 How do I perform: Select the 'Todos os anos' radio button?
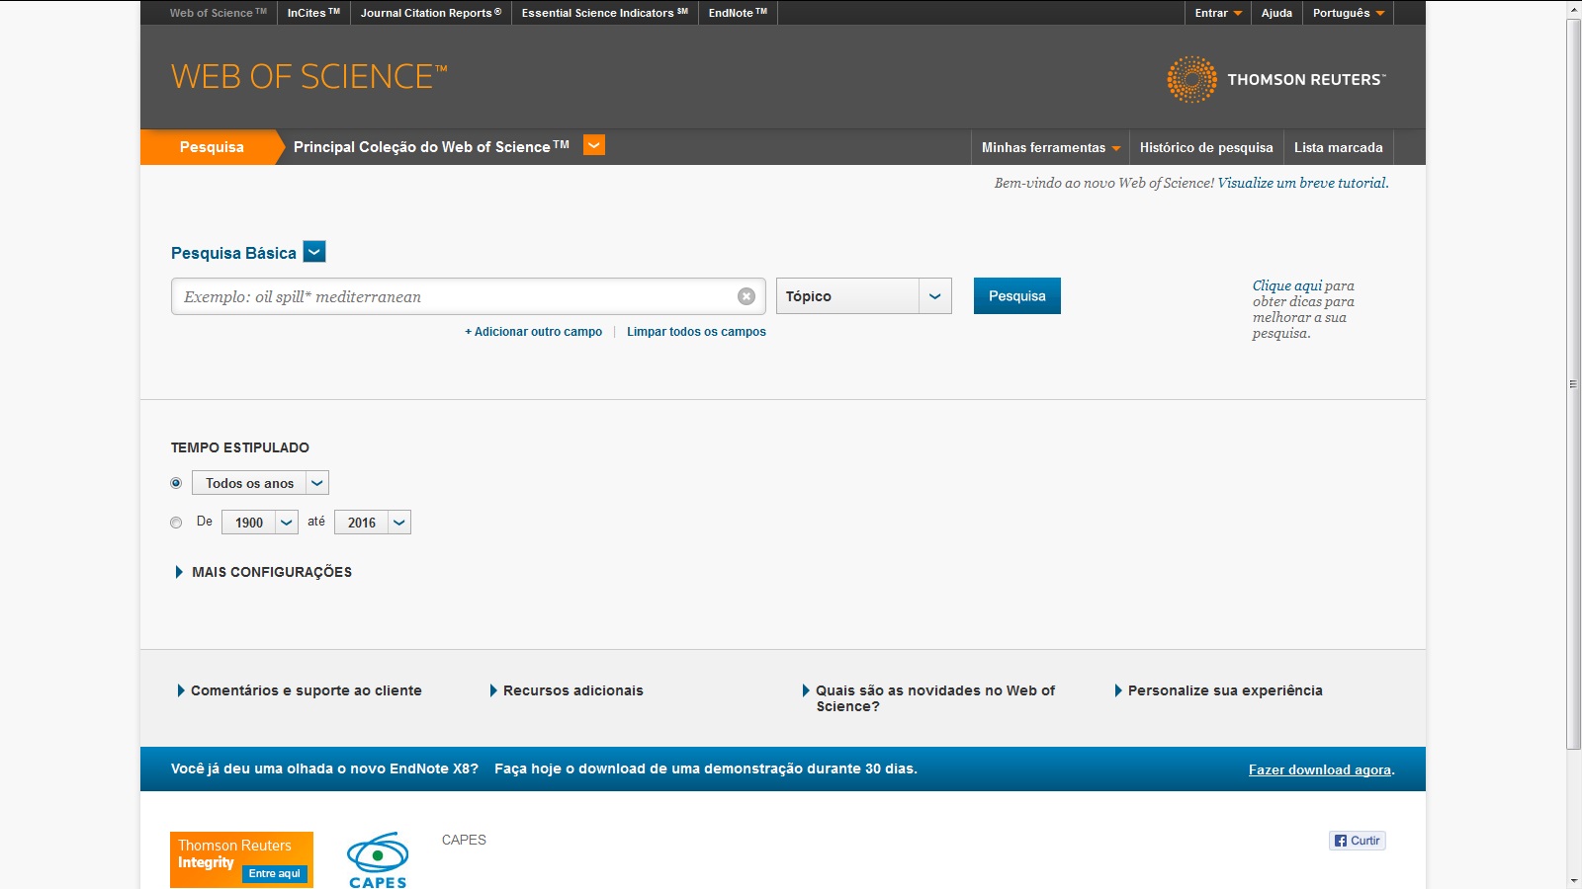(176, 483)
